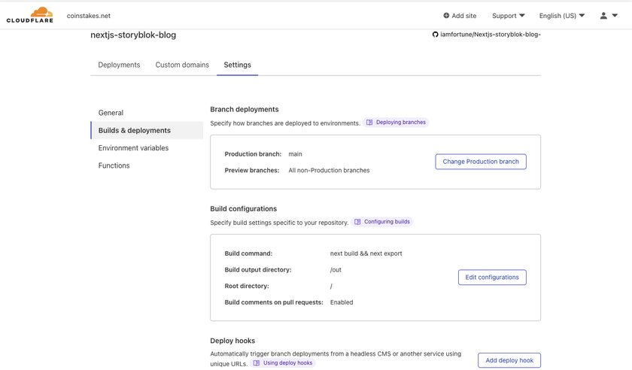Select Builds & deployments in sidebar
Viewport: 632px width, 370px height.
147,131
